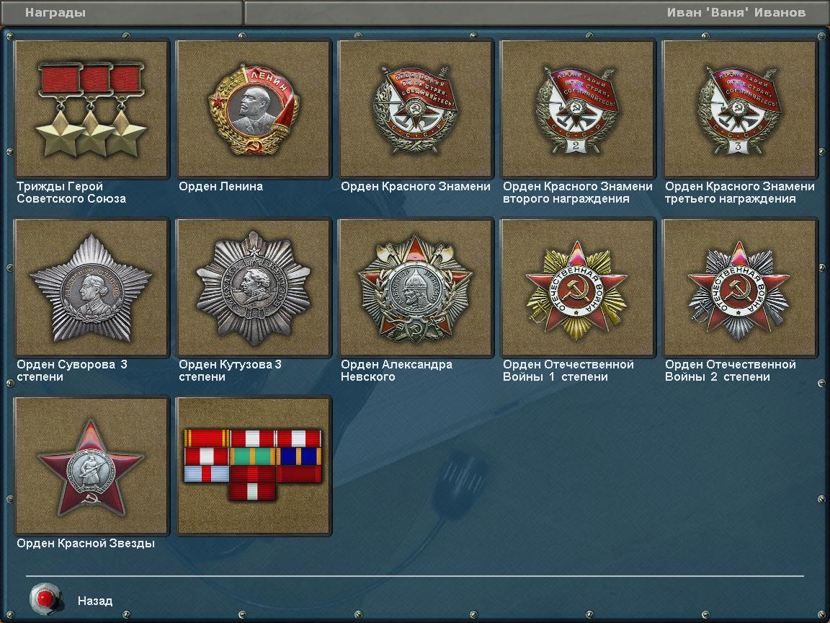This screenshot has width=830, height=623.
Task: Click the Трижды Герой Советского Союза caption
Action: [x=71, y=193]
